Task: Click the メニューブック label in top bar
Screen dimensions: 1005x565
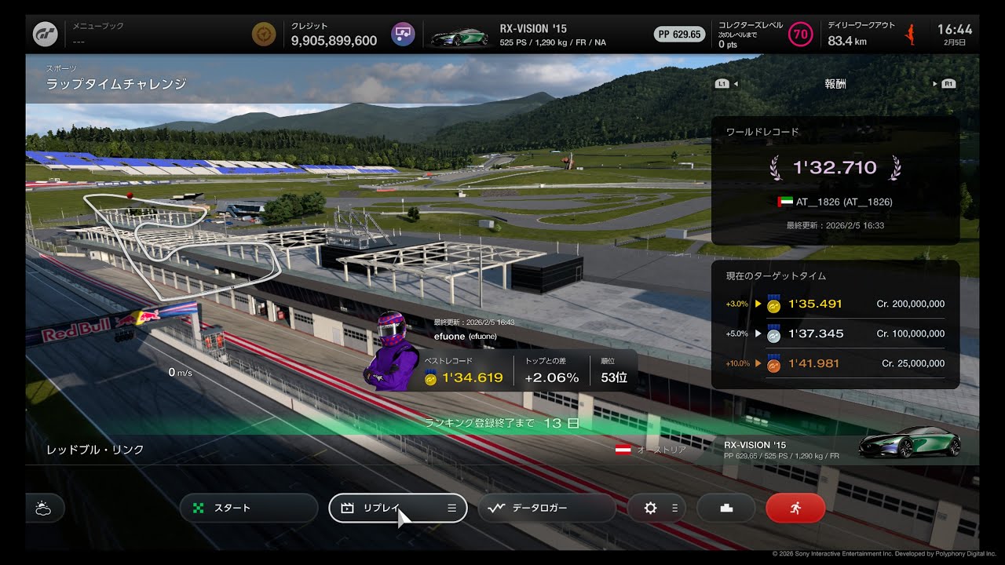Action: click(98, 26)
